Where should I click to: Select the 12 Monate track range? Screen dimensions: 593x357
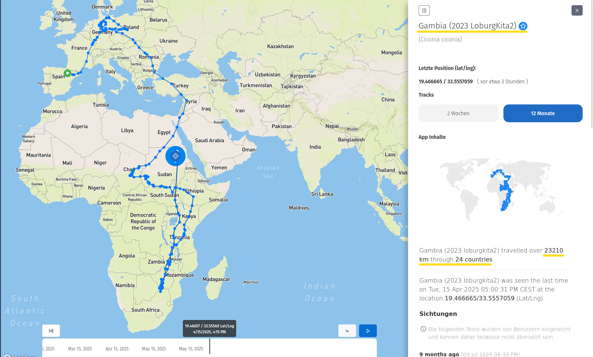coord(543,113)
